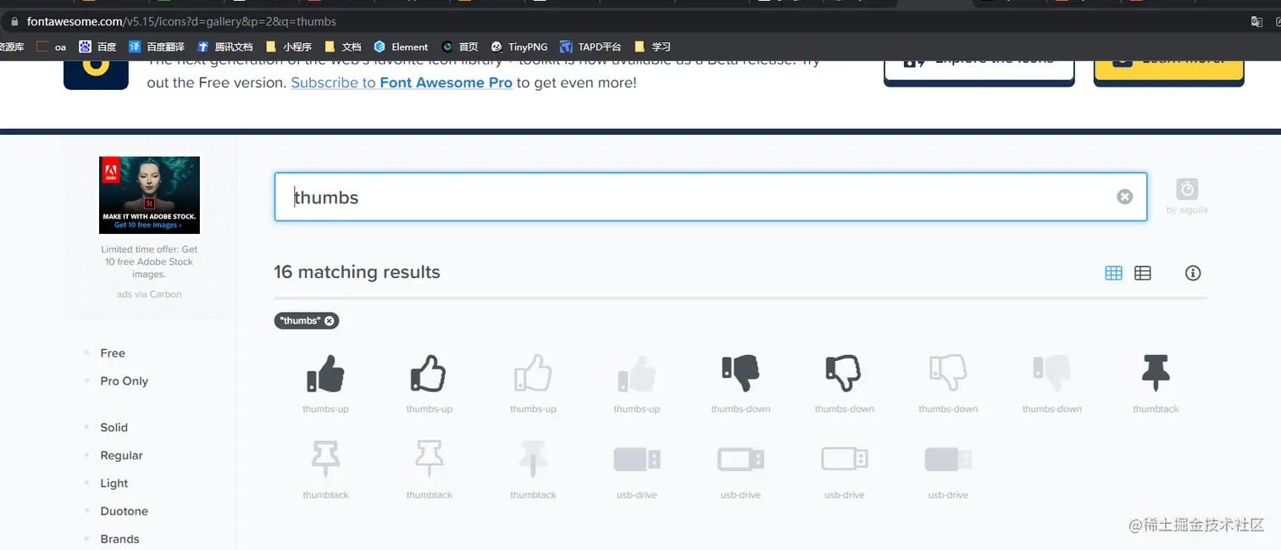This screenshot has width=1281, height=550.
Task: Open the 文档 bookmark folder
Action: coord(343,47)
